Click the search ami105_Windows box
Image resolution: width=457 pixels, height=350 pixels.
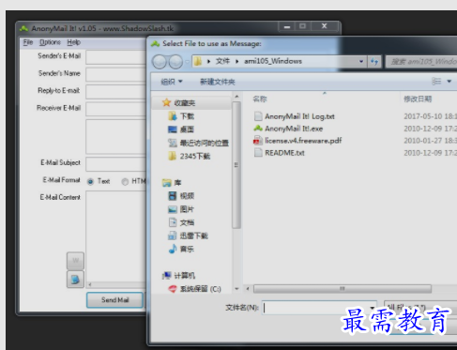tap(421, 62)
